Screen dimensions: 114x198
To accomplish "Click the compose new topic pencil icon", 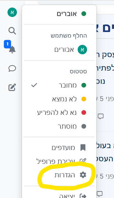I will (x=12, y=87).
